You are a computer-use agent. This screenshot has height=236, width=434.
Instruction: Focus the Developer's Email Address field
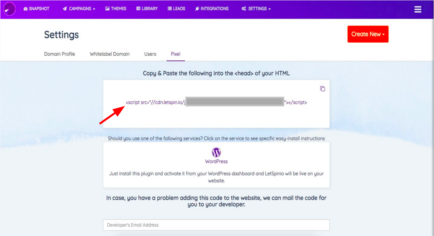[216, 225]
